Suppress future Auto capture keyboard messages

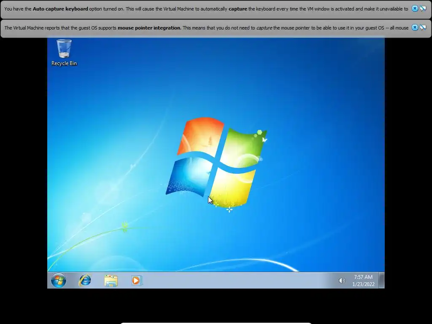click(x=423, y=8)
